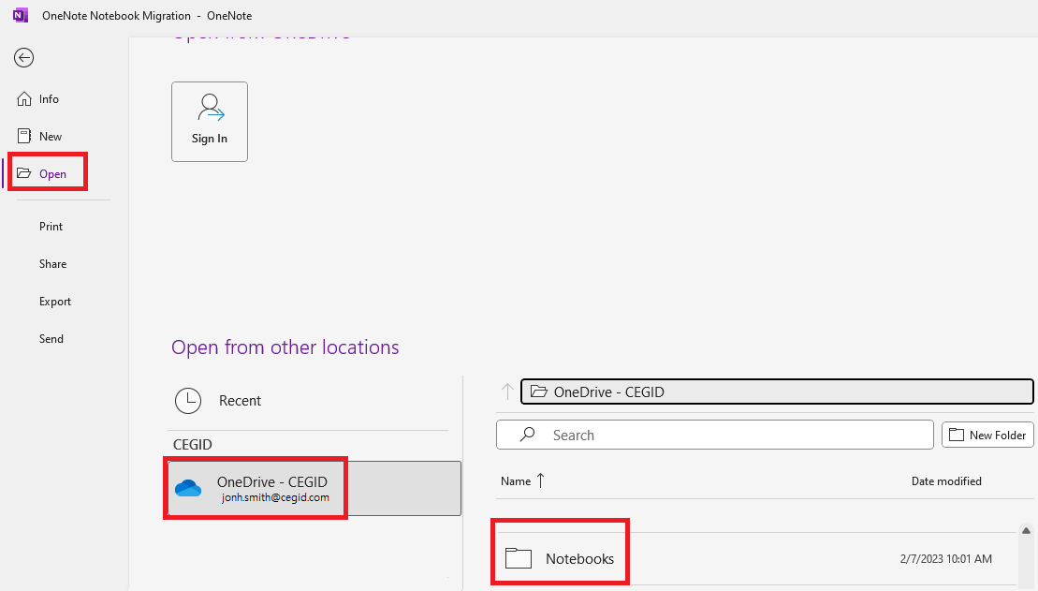Image resolution: width=1038 pixels, height=591 pixels.
Task: Click the back arrow circle icon
Action: 23,58
